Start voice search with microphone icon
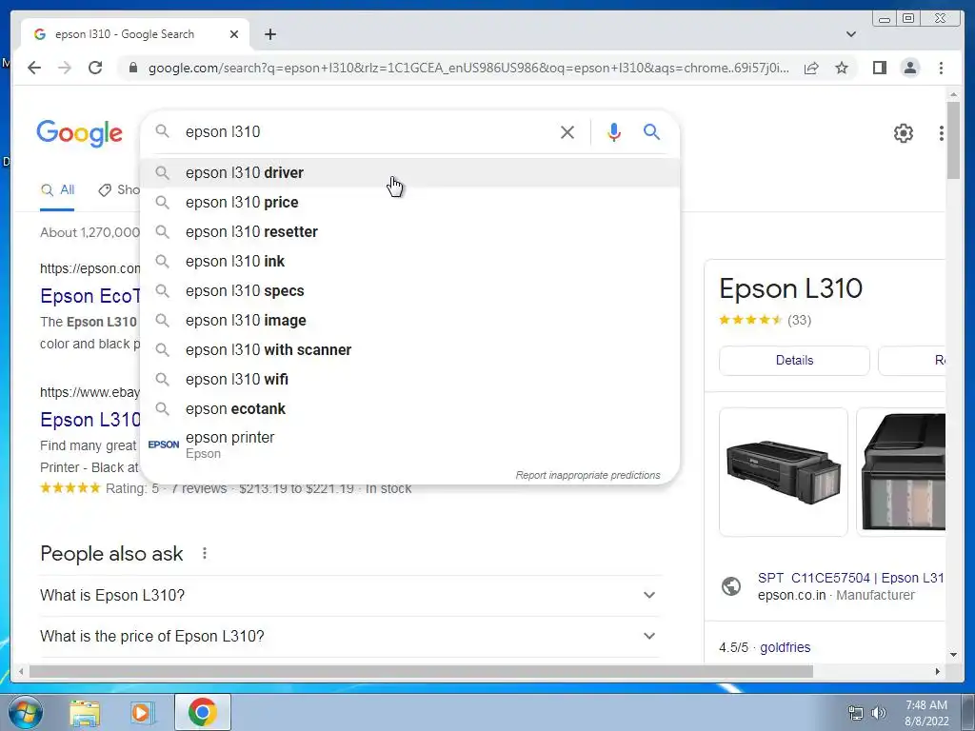 pos(614,132)
